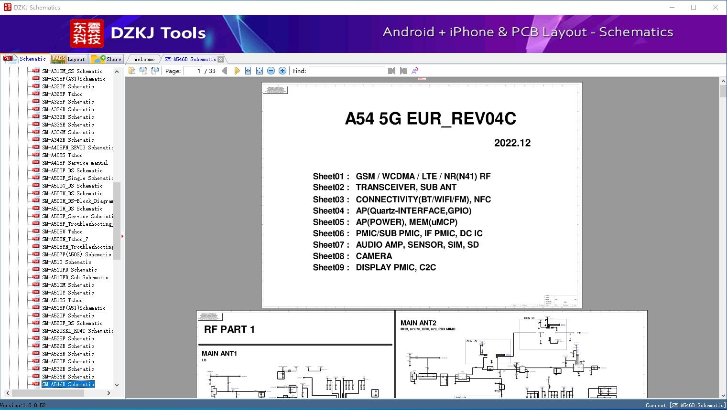
Task: Click tree horizontal scrollbar right arrow
Action: click(109, 393)
